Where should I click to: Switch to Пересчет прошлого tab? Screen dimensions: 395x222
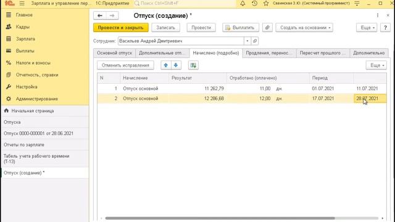click(x=323, y=53)
